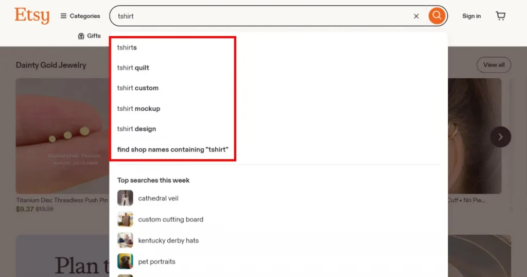527x277 pixels.
Task: Open the 'cathedral veil' top search text
Action: tap(159, 198)
